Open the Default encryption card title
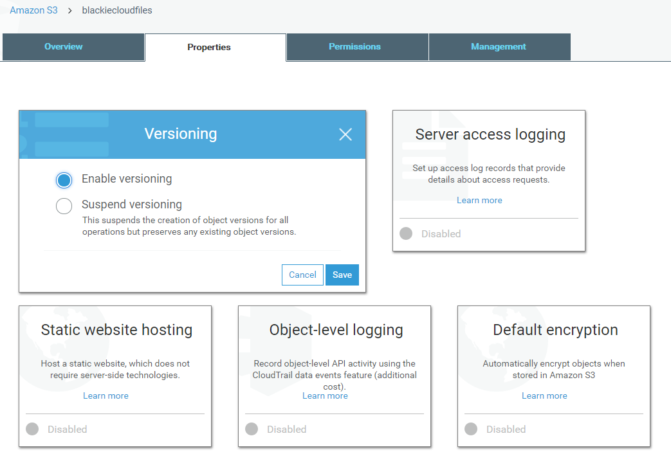The width and height of the screenshot is (671, 454). click(x=555, y=330)
